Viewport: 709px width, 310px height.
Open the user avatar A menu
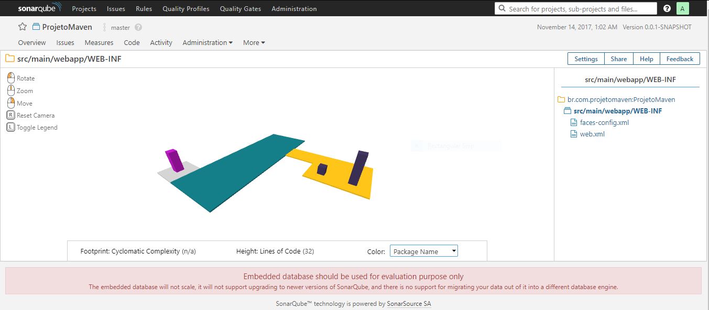click(x=682, y=8)
